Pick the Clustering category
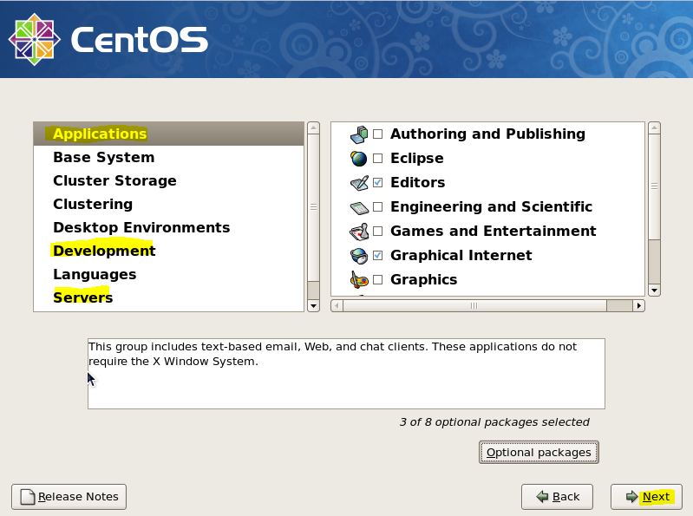The height and width of the screenshot is (516, 693). pos(169,204)
